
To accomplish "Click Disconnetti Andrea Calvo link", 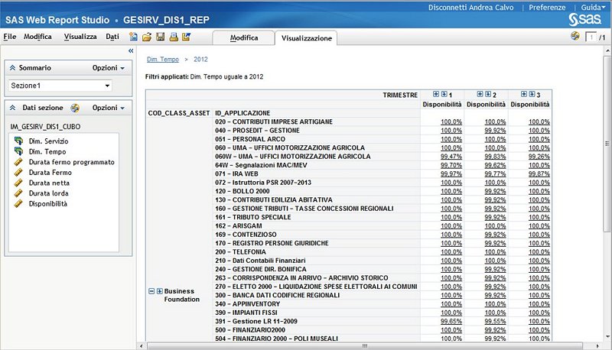I will [470, 8].
